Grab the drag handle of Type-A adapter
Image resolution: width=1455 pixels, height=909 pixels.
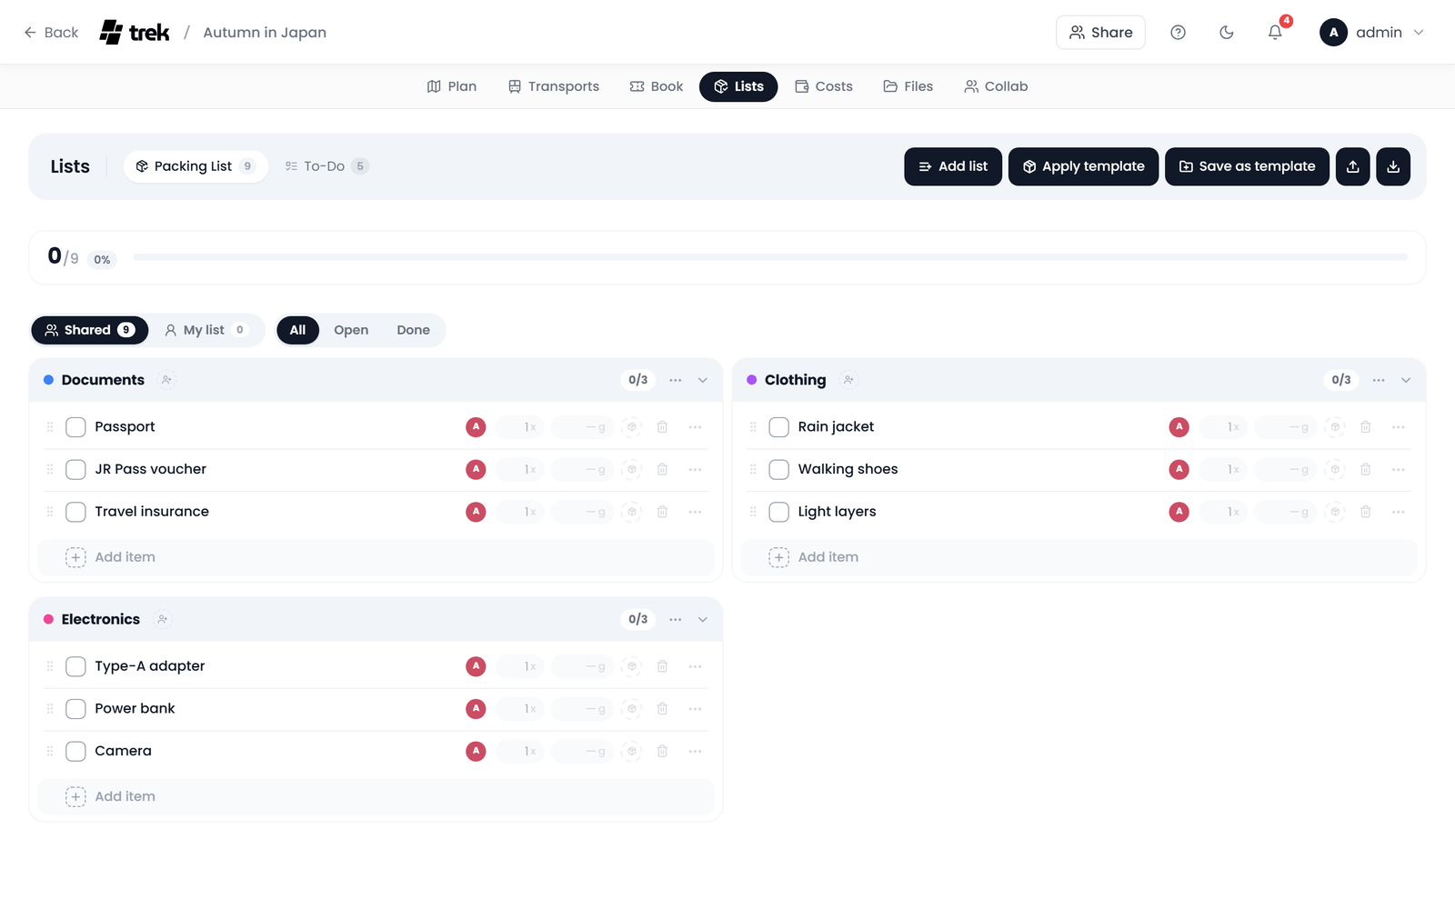50,666
